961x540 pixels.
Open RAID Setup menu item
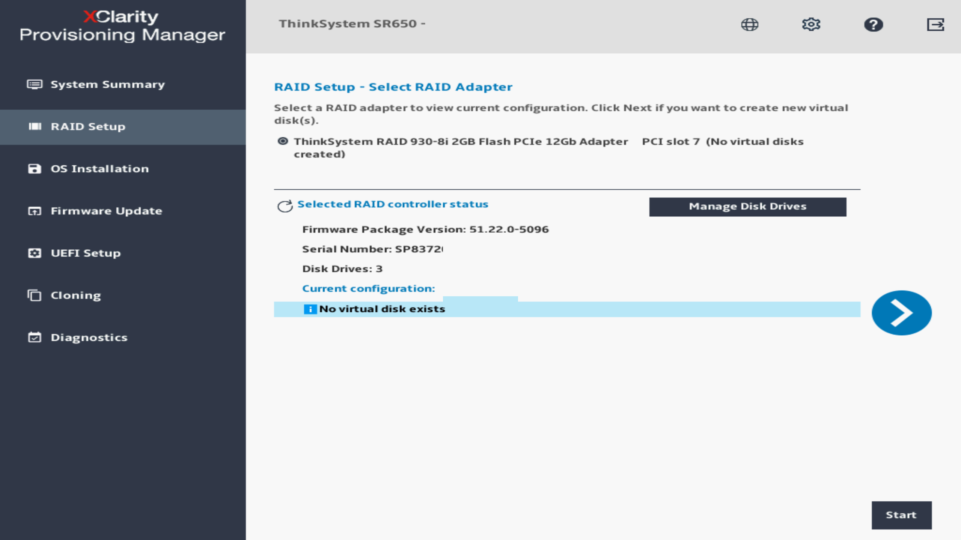(x=123, y=127)
